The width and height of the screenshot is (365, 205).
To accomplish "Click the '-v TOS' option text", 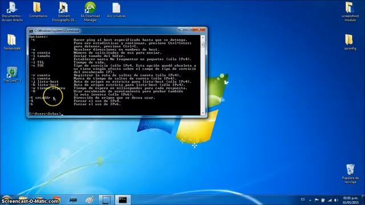I will point(37,65).
